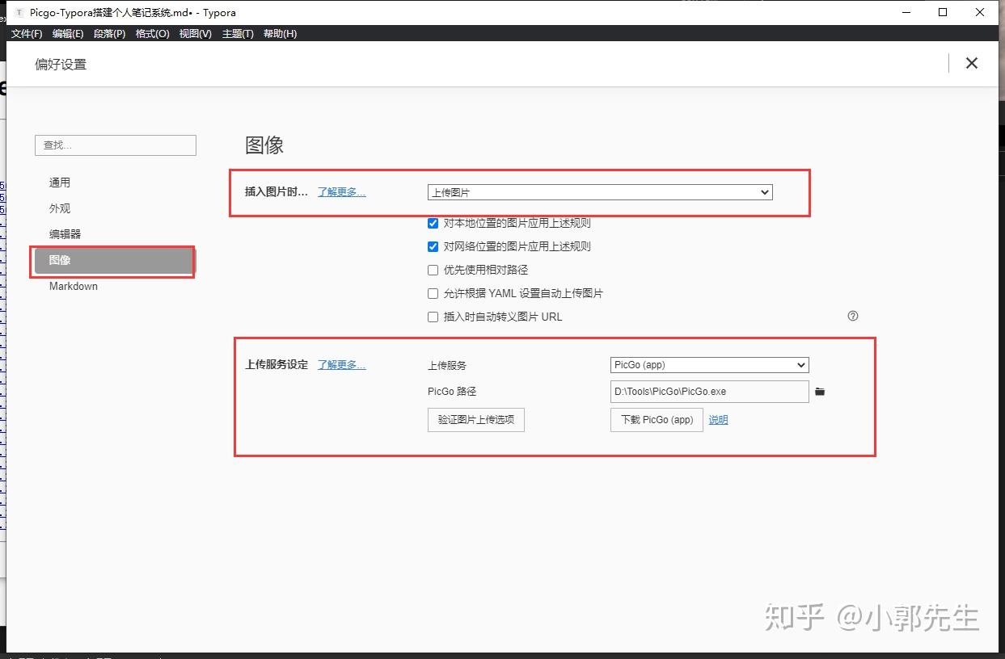Viewport: 1005px width, 659px height.
Task: Open folder browser for PicGo path
Action: 820,392
